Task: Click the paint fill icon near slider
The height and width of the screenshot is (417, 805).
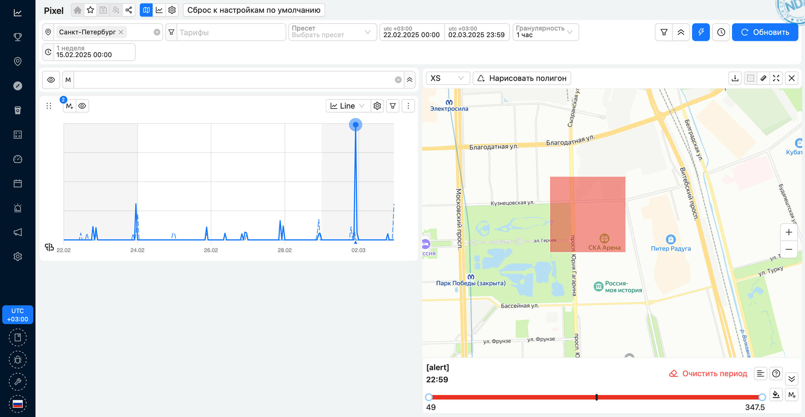Action: [776, 394]
